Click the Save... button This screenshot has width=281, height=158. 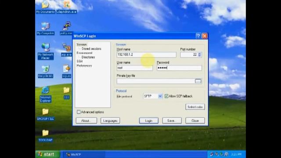coord(172,121)
